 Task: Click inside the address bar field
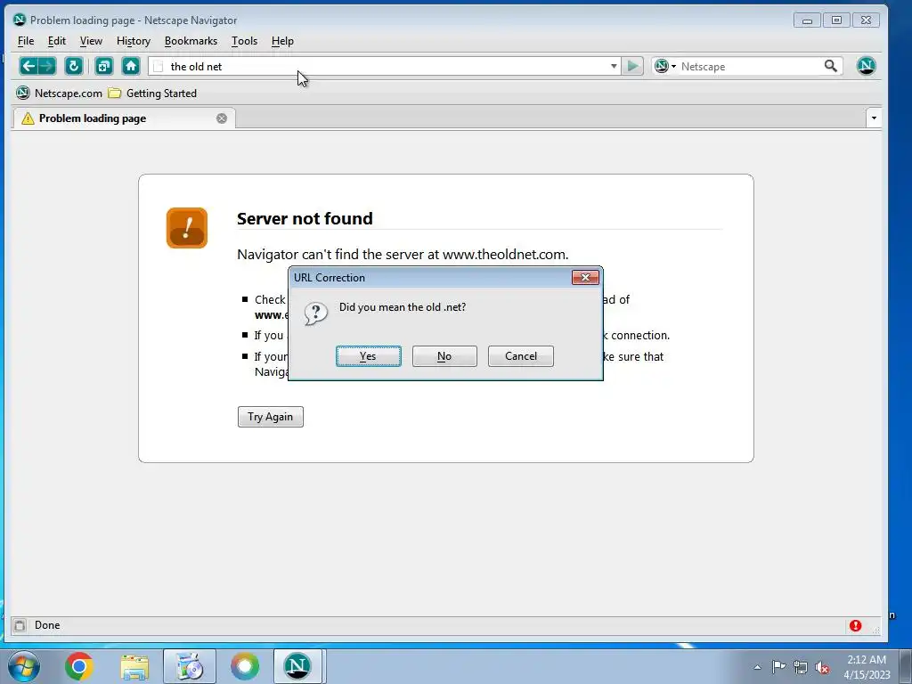(x=384, y=66)
